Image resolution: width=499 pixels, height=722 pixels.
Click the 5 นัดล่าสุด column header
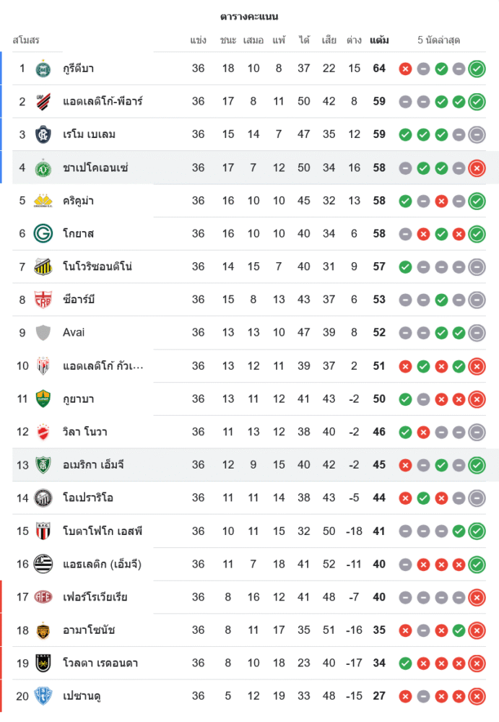[439, 40]
